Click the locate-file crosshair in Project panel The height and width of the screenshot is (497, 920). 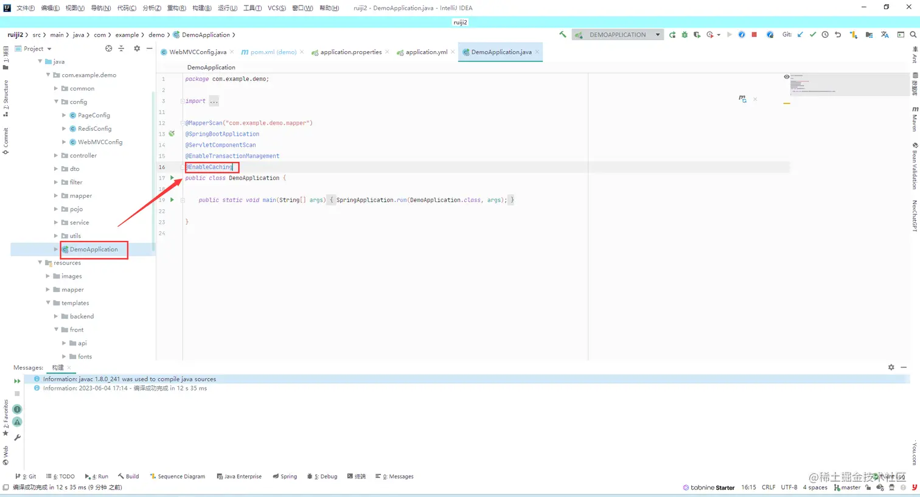tap(109, 49)
